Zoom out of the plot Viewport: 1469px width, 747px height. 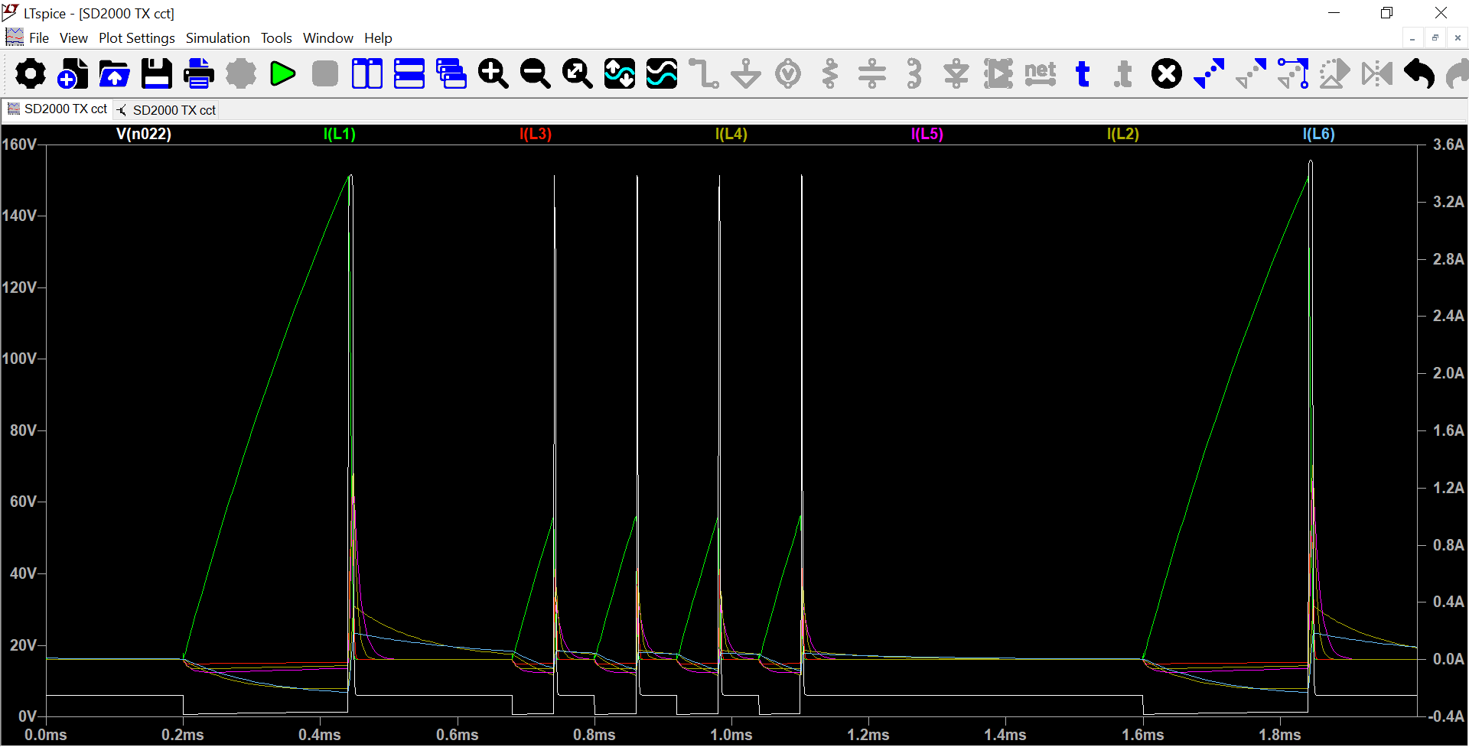click(x=536, y=74)
